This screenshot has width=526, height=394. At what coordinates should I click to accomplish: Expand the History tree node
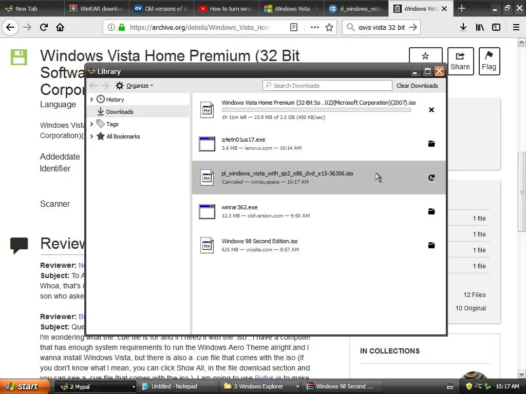pyautogui.click(x=91, y=100)
